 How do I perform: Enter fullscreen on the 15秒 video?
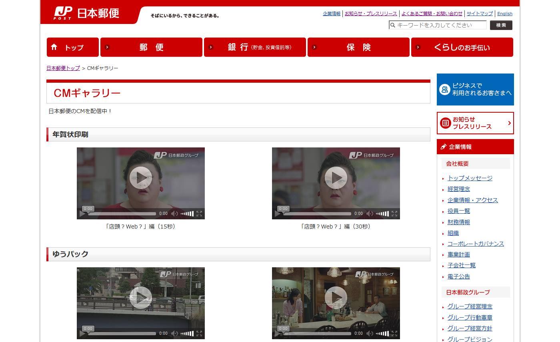(x=199, y=214)
